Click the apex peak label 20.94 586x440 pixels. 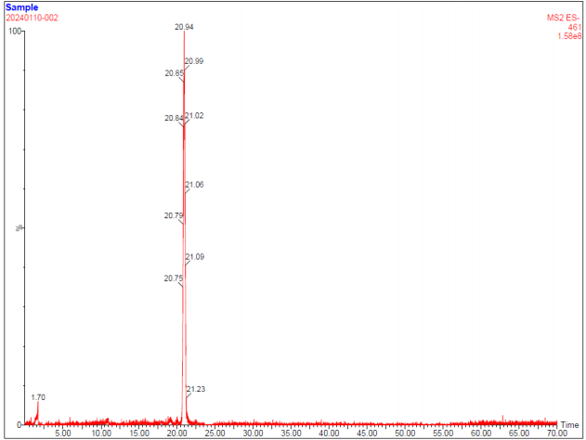tap(184, 27)
